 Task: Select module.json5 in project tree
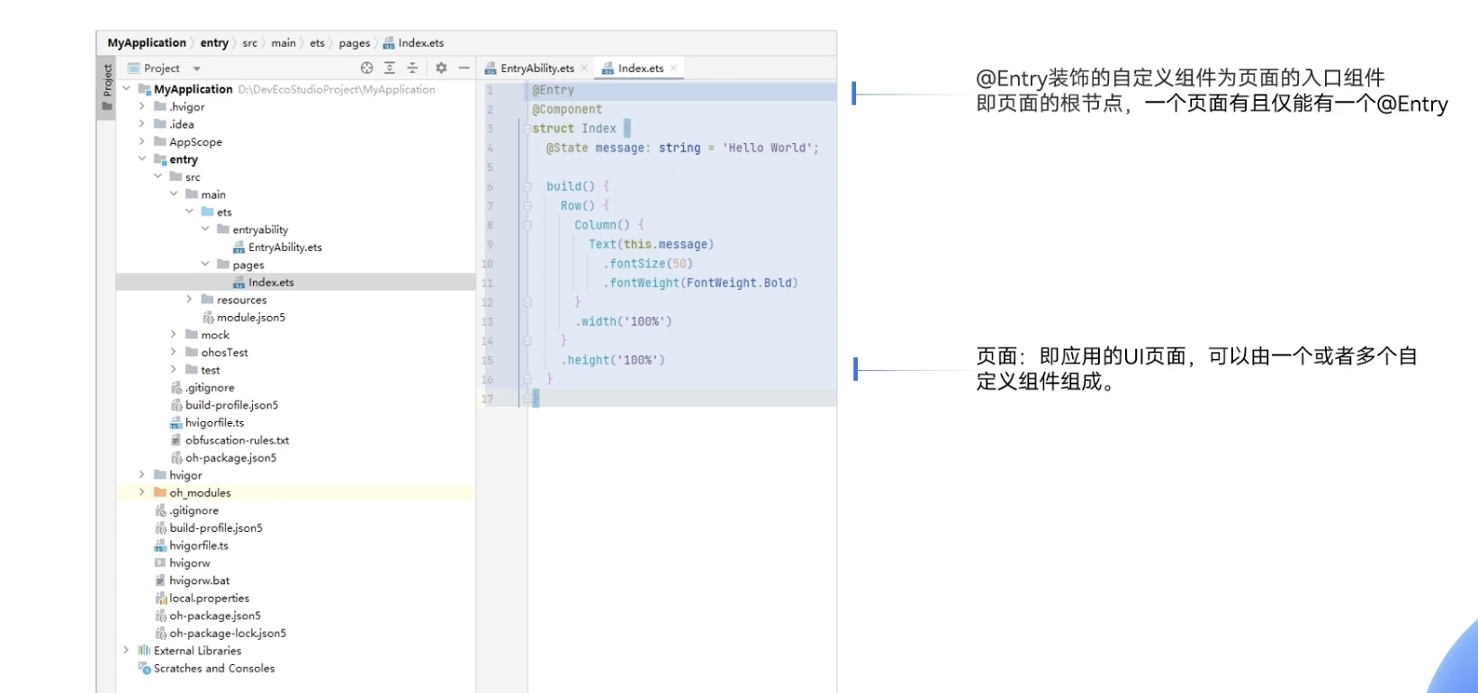click(x=250, y=317)
